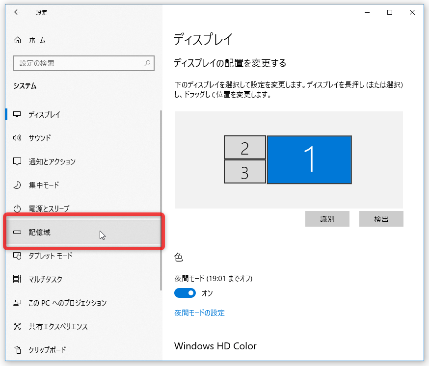Open タブレット モード settings
Image resolution: width=429 pixels, height=366 pixels.
[83, 256]
